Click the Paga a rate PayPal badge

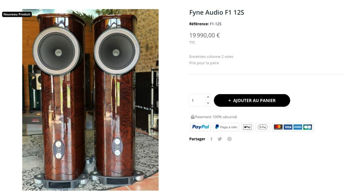(x=226, y=127)
